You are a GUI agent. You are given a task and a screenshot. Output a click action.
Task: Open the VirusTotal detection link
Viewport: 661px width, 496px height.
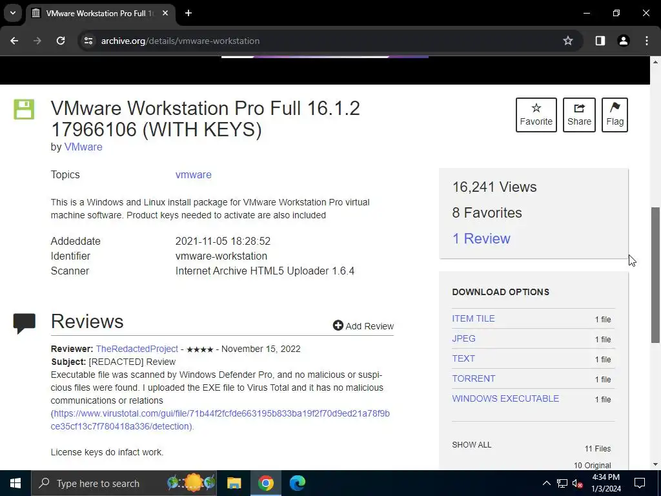pos(220,420)
